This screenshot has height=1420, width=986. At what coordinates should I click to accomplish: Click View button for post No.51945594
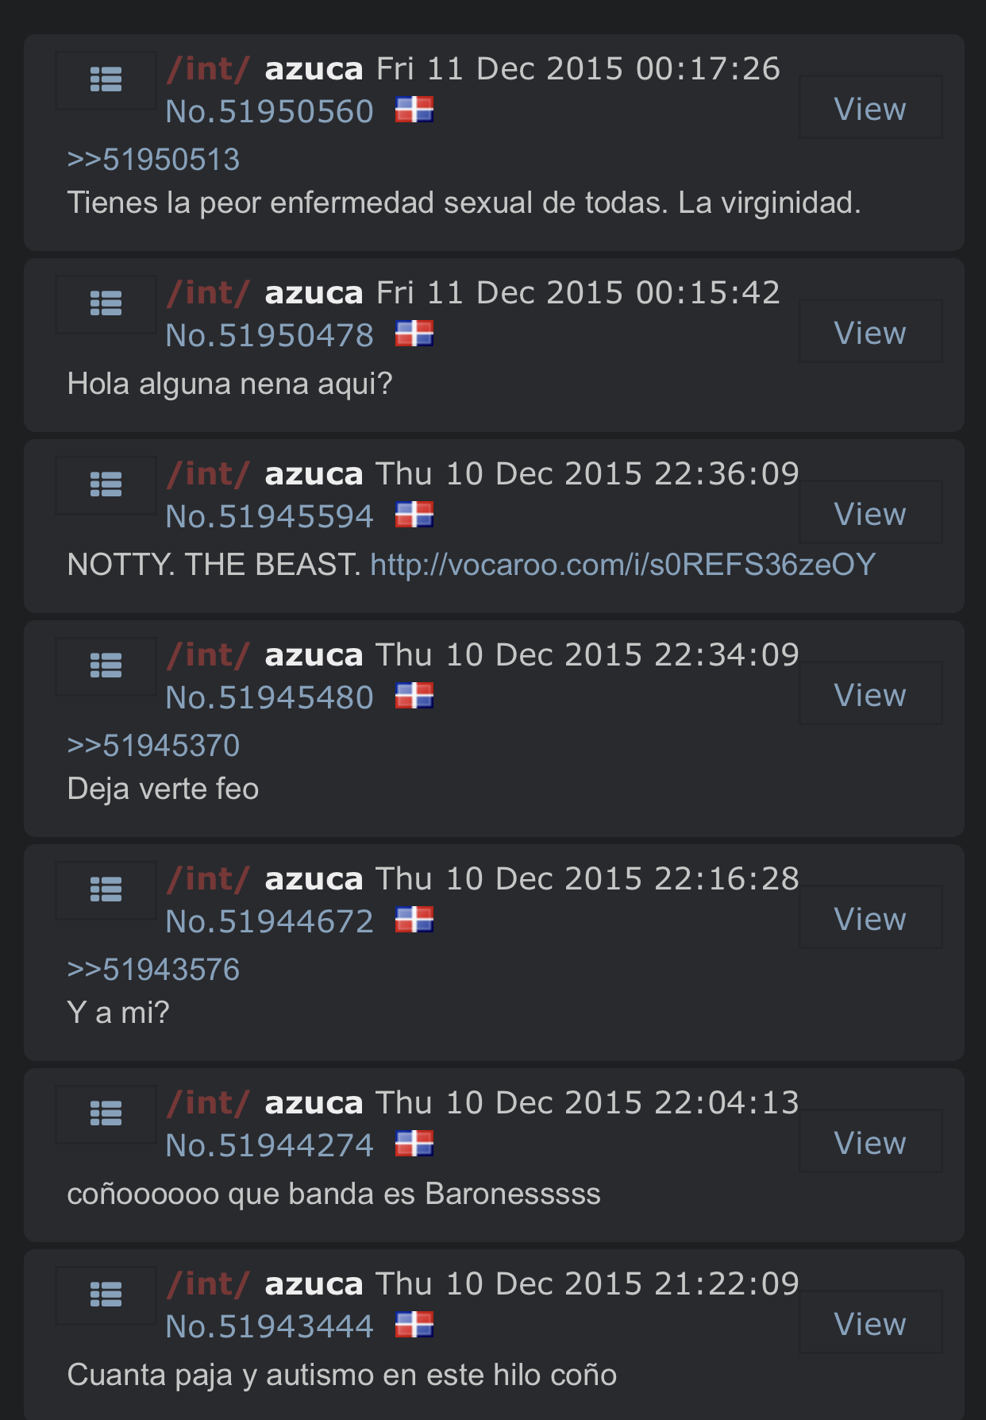[x=870, y=512]
